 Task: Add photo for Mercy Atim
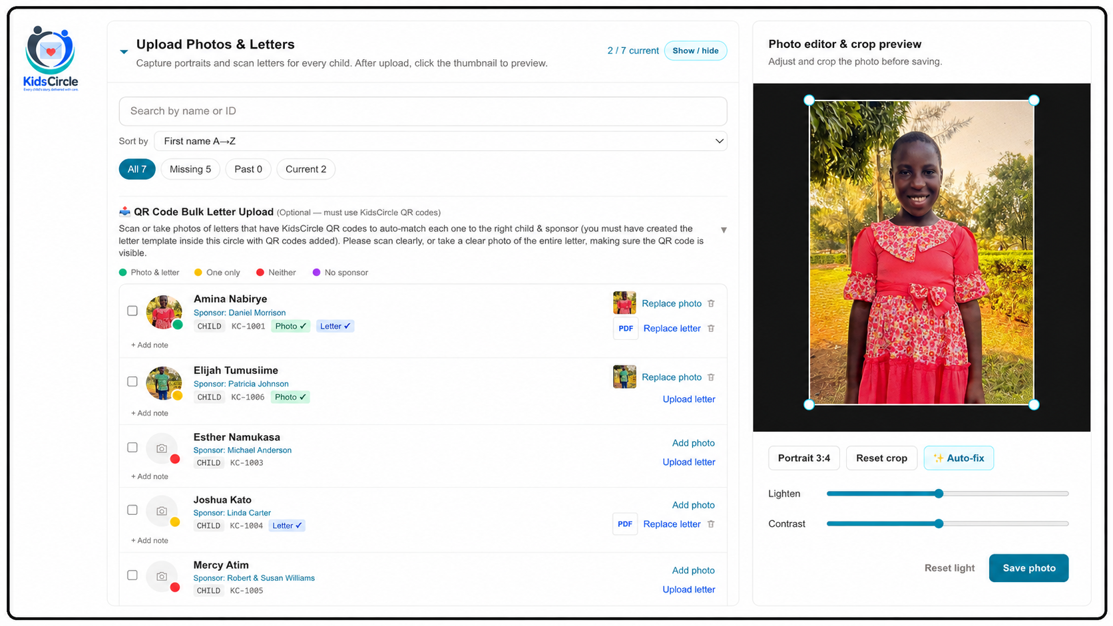694,571
